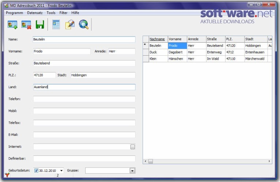This screenshot has width=280, height=182.
Task: Launch search with magnifying glass icon
Action: pos(84,24)
